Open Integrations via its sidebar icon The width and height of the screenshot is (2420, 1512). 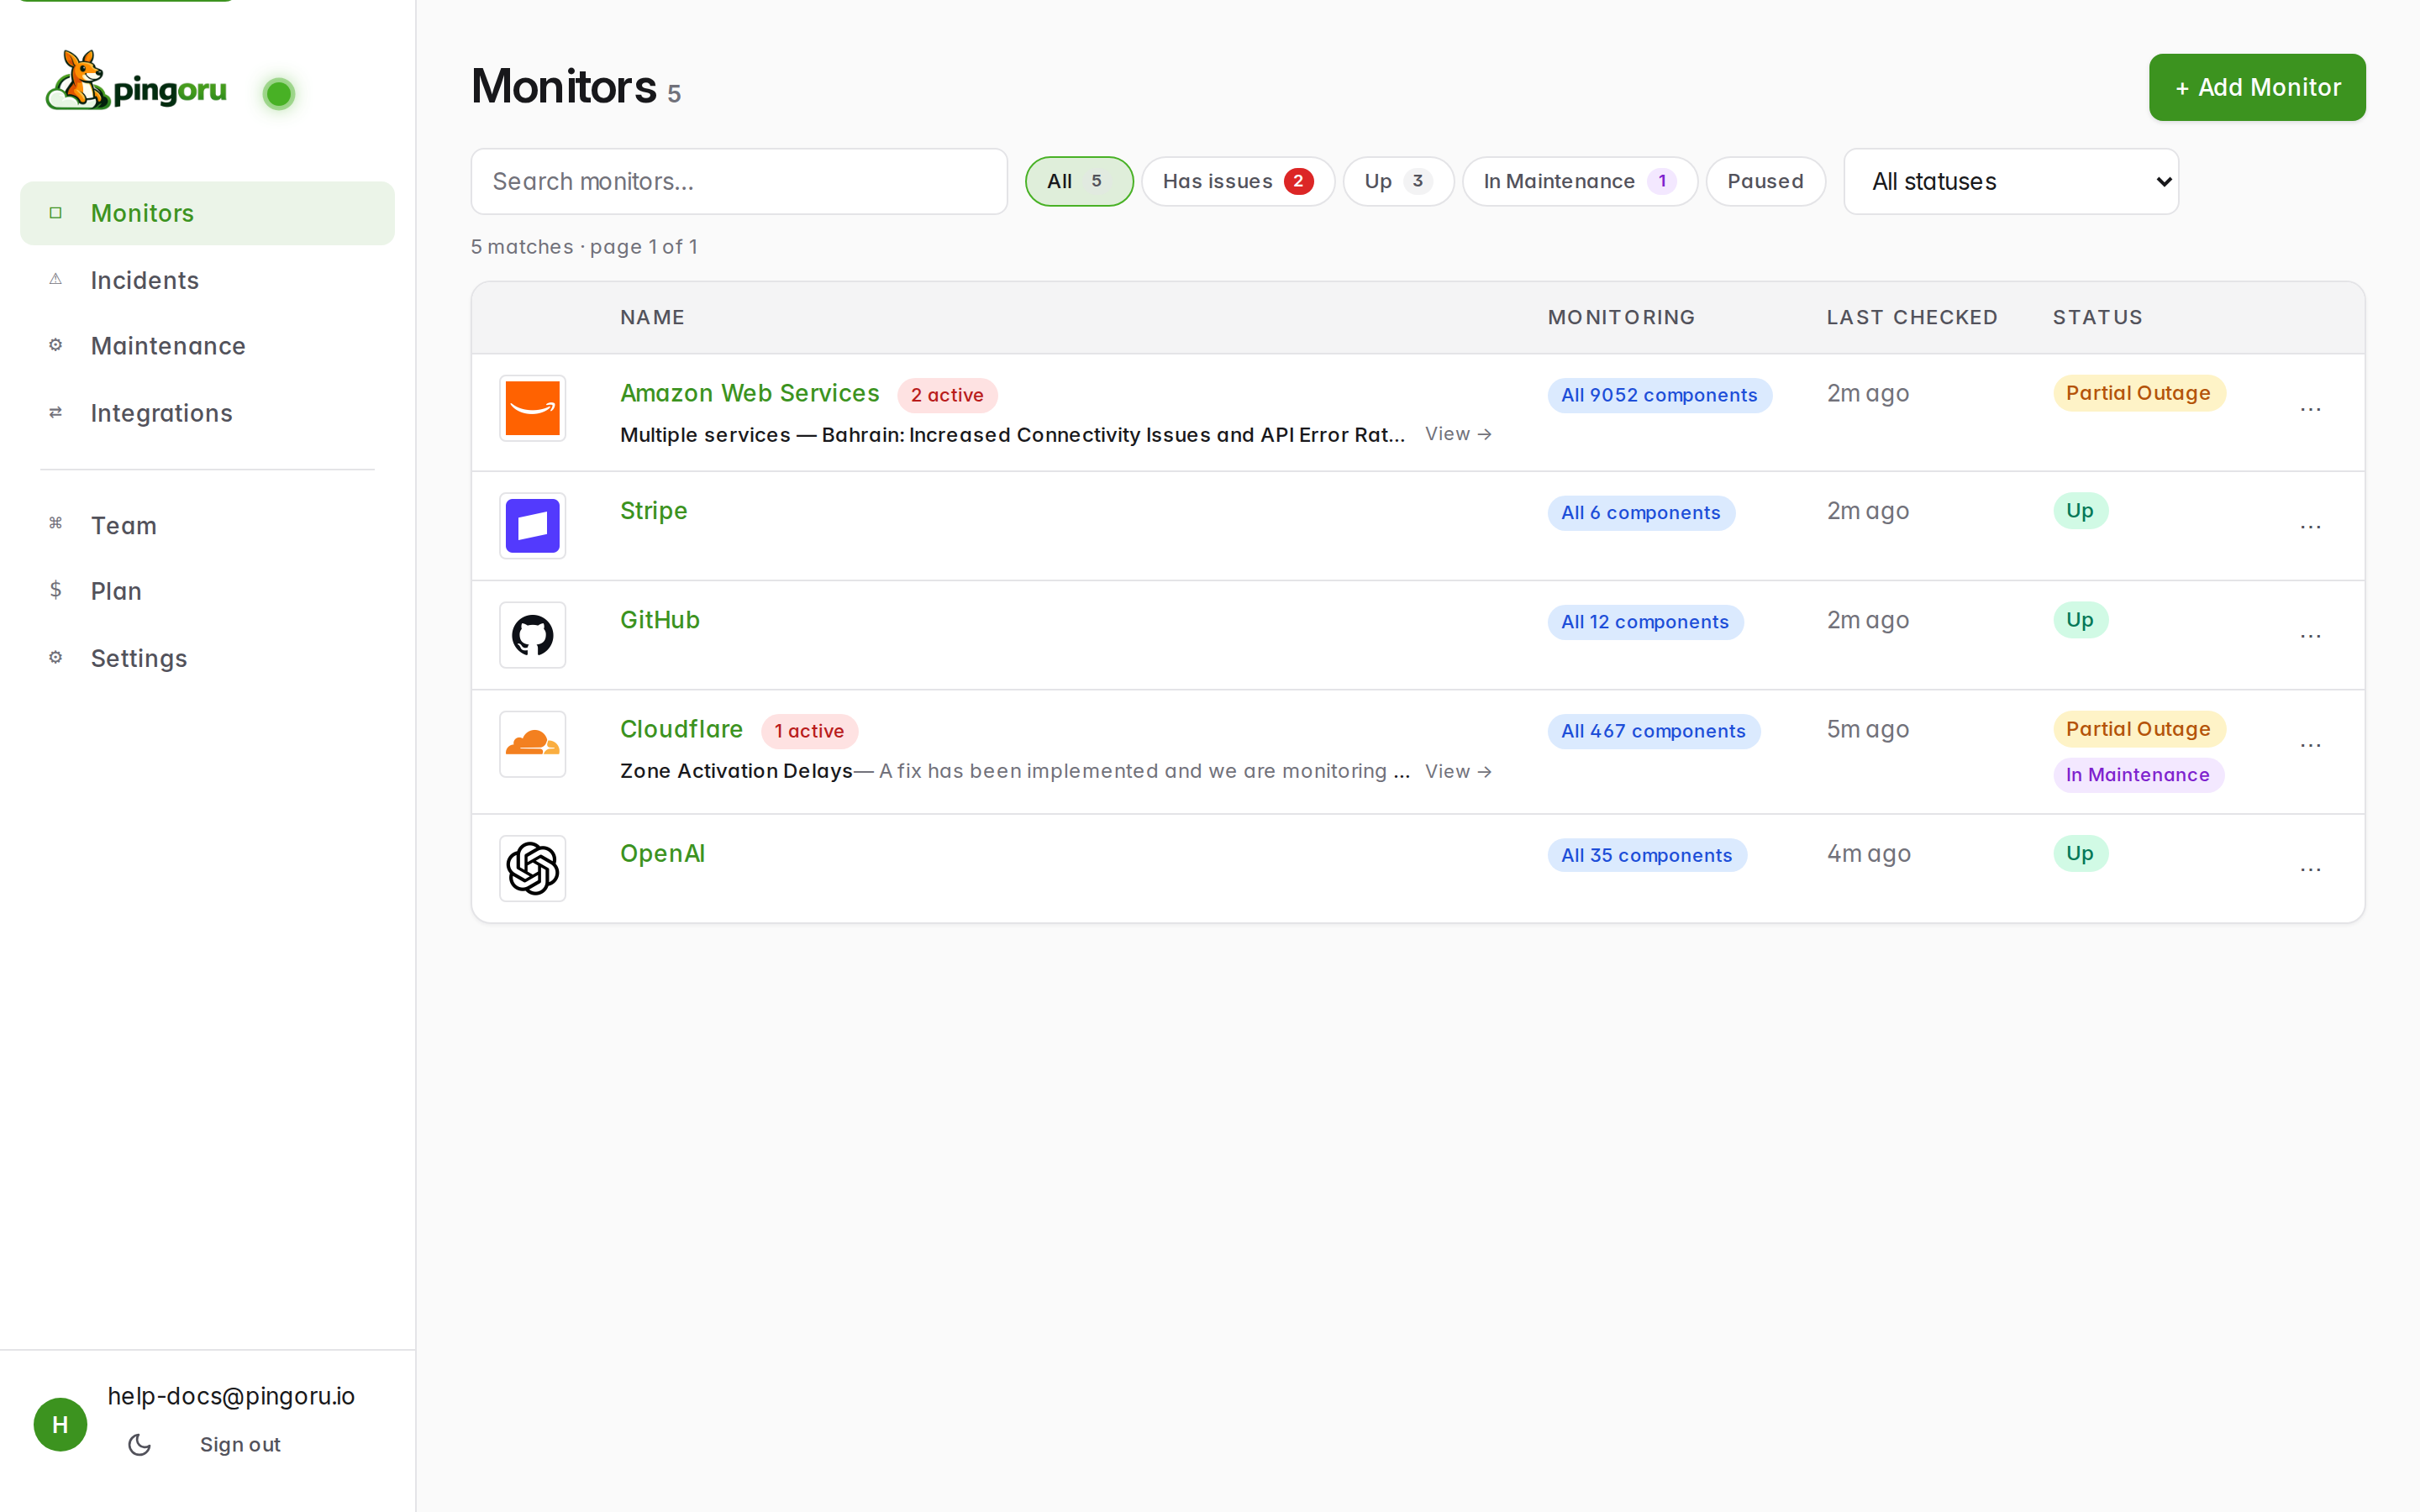[55, 412]
